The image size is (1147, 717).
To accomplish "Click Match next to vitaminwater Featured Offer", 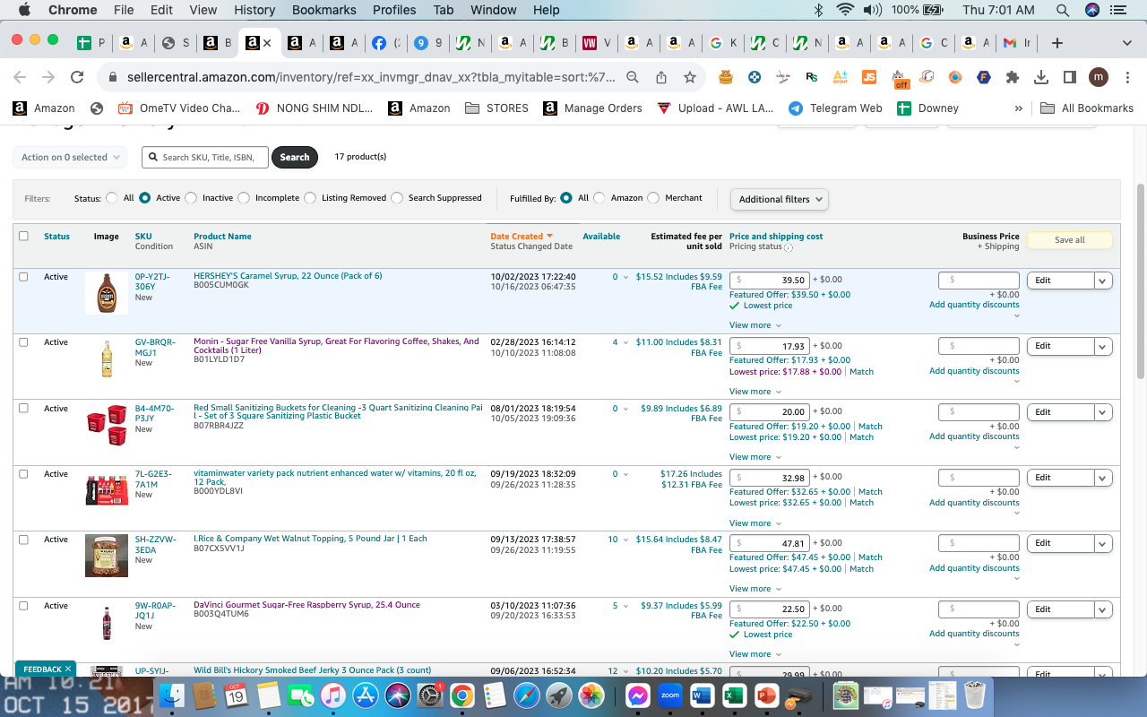I will 870,492.
